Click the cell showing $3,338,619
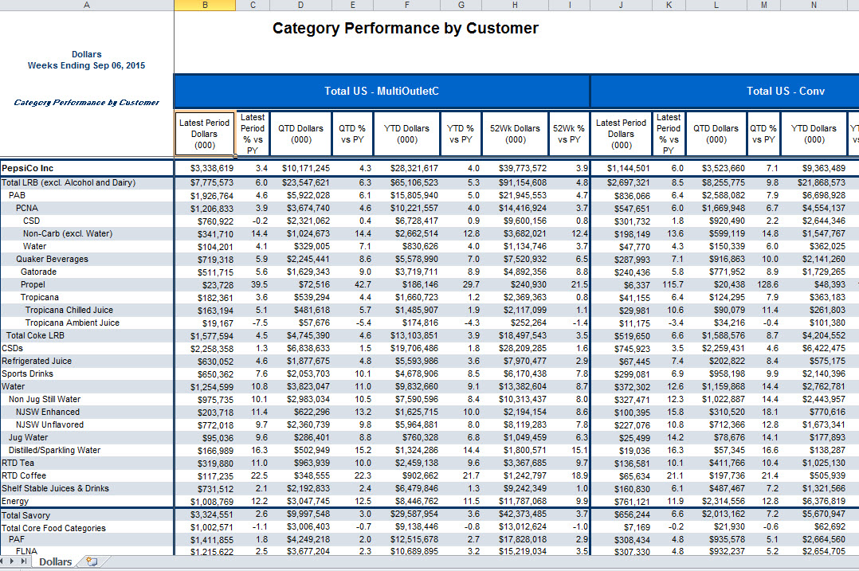The image size is (859, 571). [205, 168]
